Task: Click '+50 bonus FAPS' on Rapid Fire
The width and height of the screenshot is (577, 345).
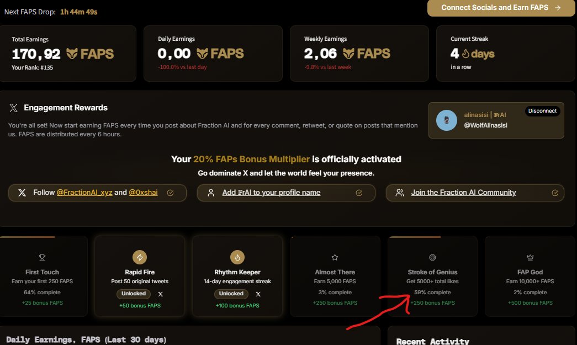Action: coord(140,306)
